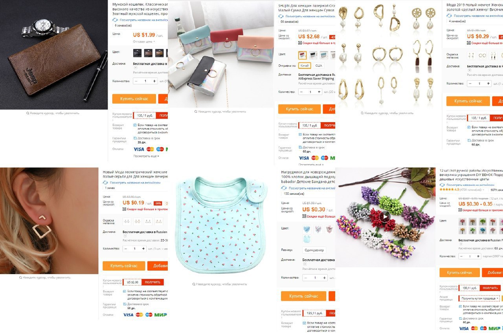Screen dimensions: 503x335
Task: Click the Visa payment icon in the wallet listing
Action: [x=139, y=149]
